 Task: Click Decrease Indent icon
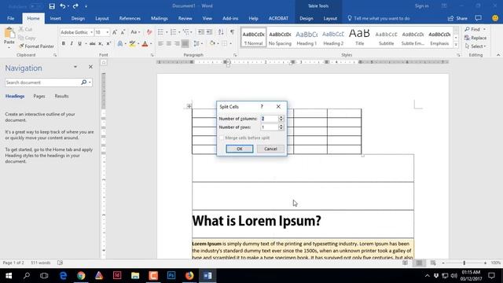(x=201, y=31)
